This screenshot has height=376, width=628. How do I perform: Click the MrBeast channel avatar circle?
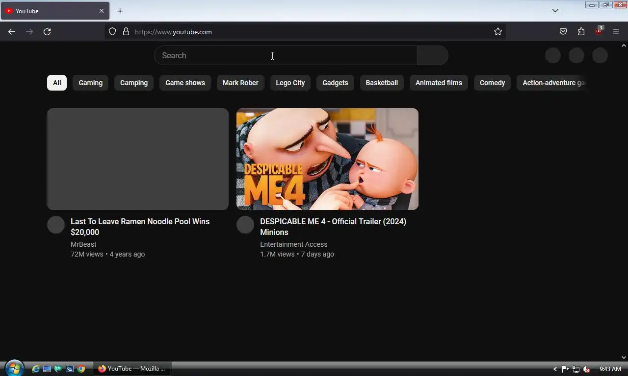56,225
